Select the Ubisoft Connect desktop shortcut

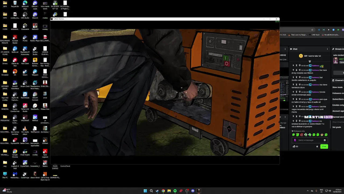tap(35, 96)
